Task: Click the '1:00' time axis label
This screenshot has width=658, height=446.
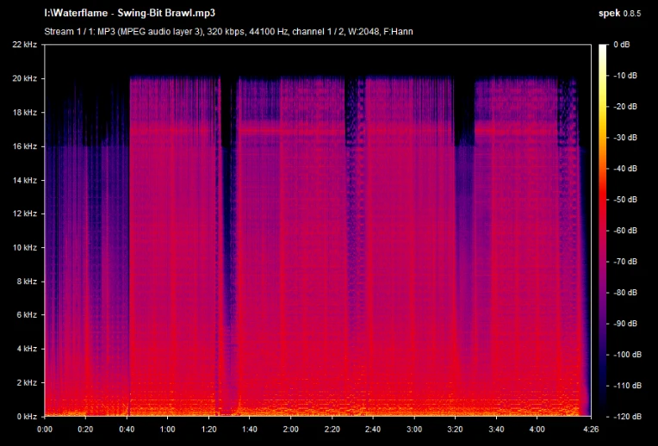Action: tap(167, 430)
